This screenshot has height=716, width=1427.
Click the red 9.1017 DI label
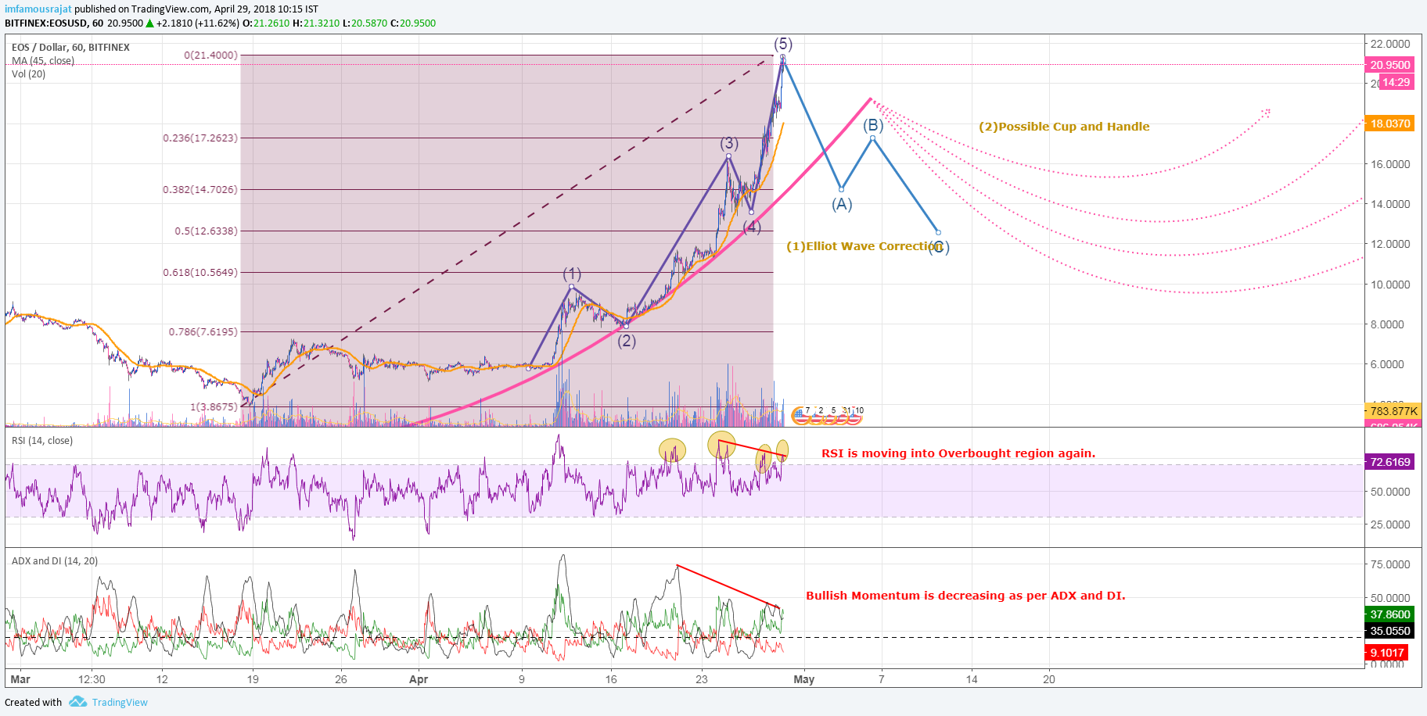pos(1387,653)
